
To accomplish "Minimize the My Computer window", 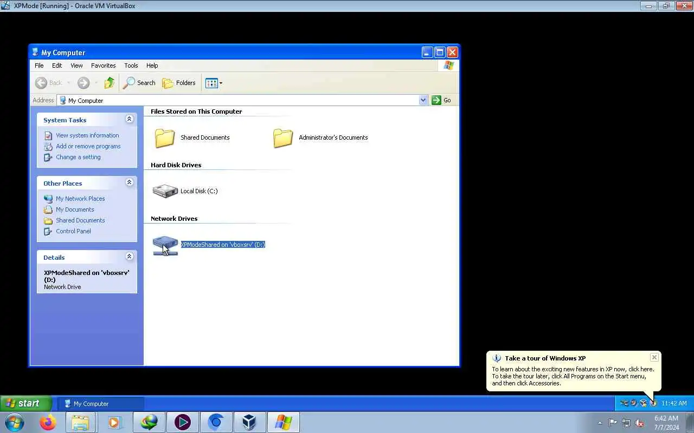I will coord(427,53).
